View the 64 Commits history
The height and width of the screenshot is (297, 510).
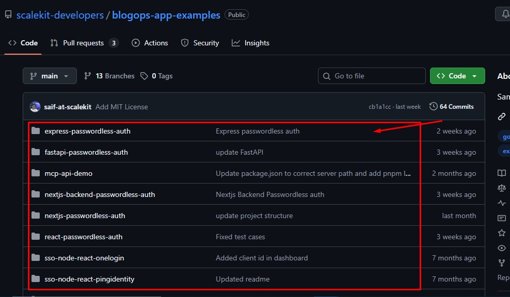(x=452, y=107)
